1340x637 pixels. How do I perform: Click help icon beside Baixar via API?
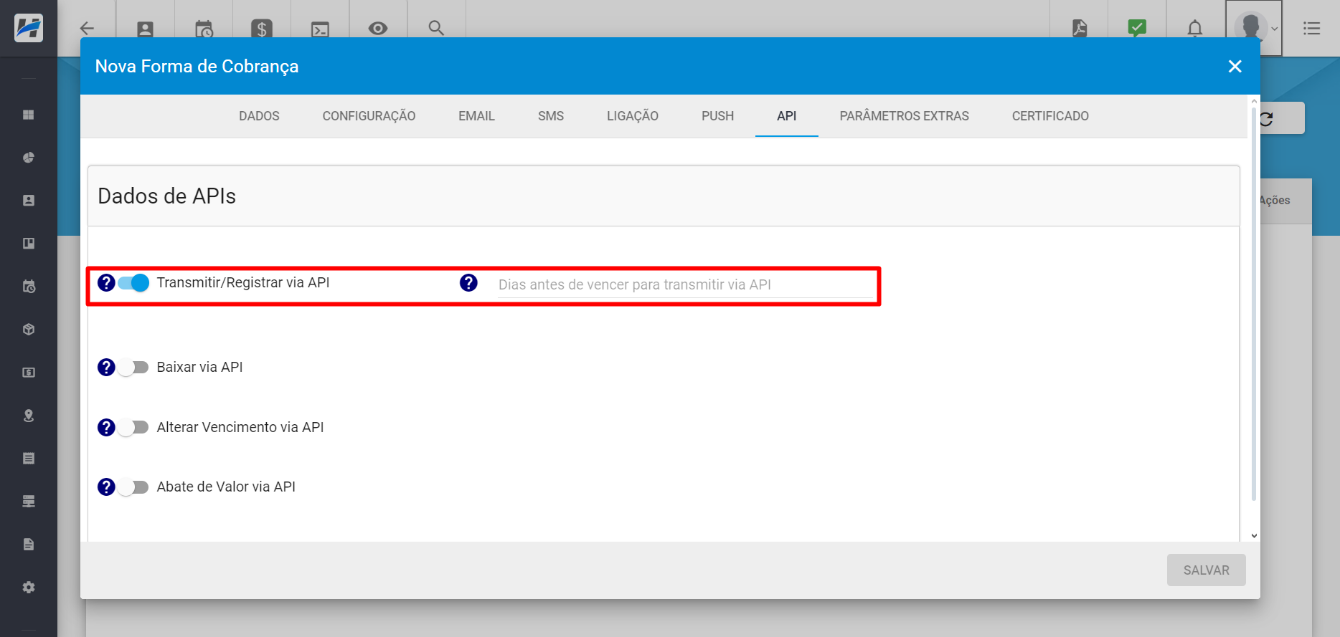pyautogui.click(x=106, y=368)
